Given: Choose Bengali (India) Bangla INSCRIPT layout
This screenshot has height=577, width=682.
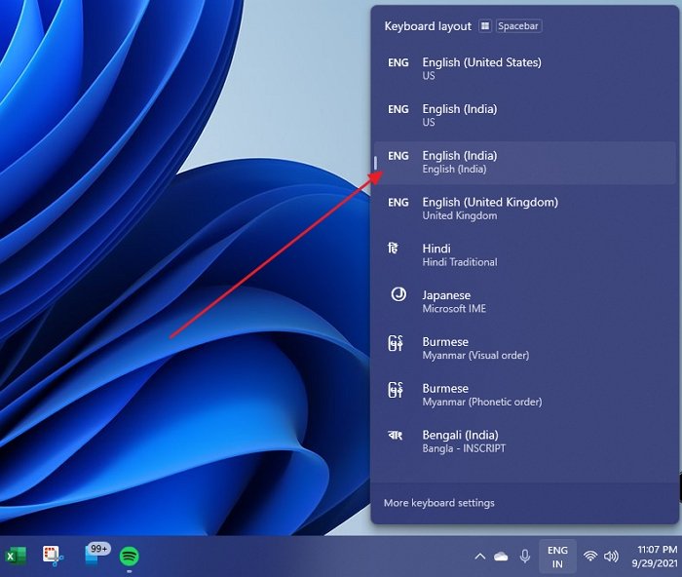Looking at the screenshot, I should [x=524, y=442].
